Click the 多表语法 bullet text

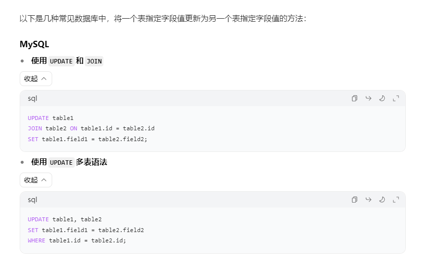click(92, 162)
